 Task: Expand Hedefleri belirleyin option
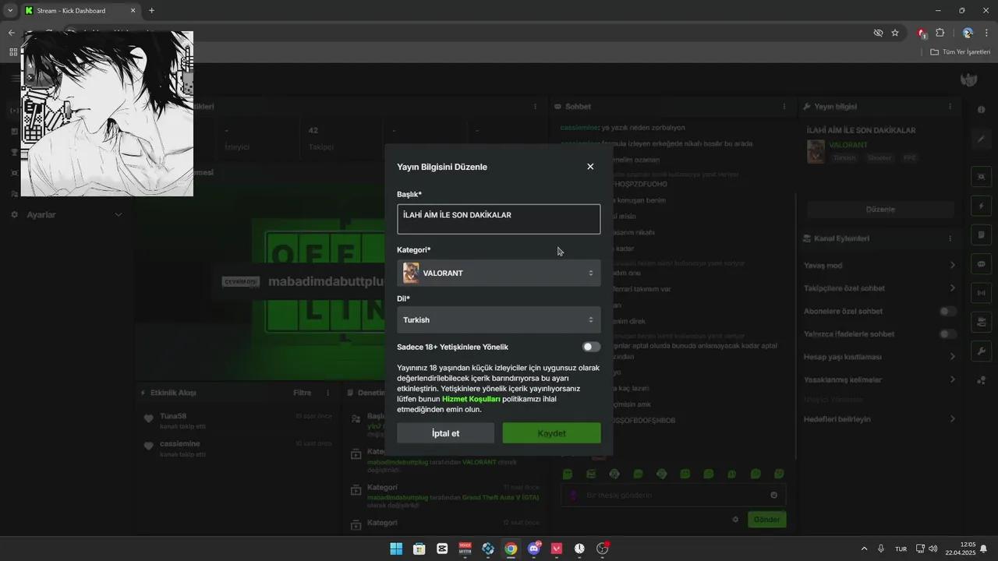(879, 419)
